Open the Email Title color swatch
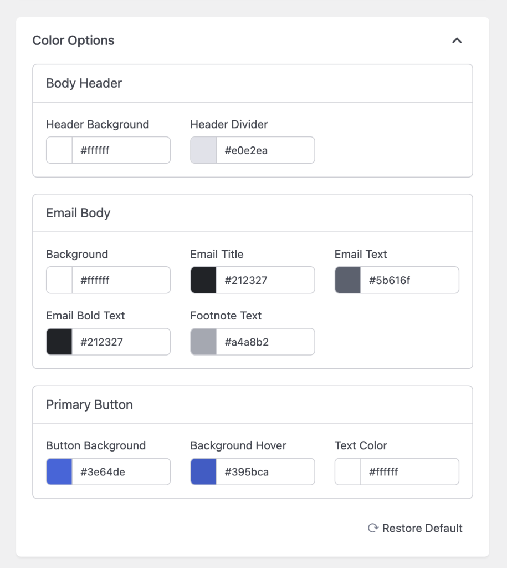The image size is (507, 568). [203, 280]
